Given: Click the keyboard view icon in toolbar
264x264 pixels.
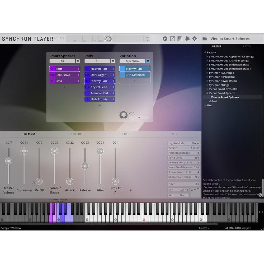Looking at the screenshot, I should pyautogui.click(x=180, y=39).
